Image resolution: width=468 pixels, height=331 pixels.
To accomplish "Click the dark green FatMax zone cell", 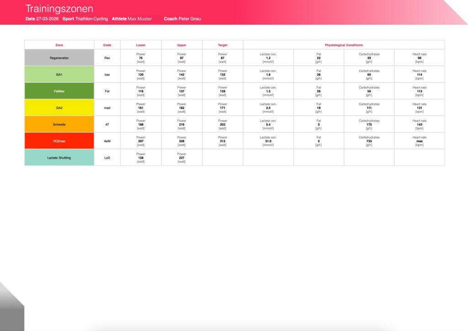I will pyautogui.click(x=59, y=91).
